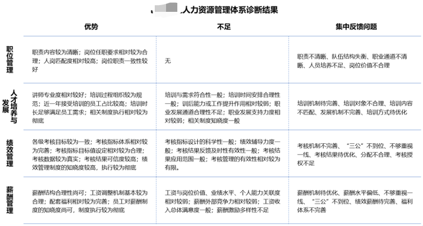This screenshot has width=423, height=226.
Task: Select the 优势 column header
Action: point(91,26)
